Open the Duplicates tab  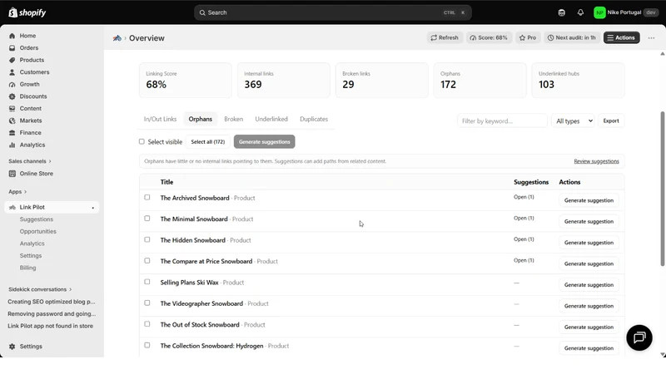314,119
